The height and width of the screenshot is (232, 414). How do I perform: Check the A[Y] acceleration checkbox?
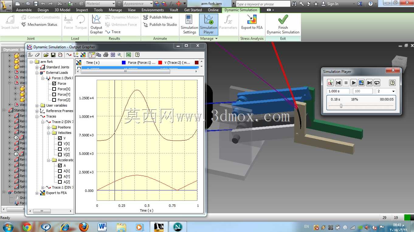pos(60,176)
